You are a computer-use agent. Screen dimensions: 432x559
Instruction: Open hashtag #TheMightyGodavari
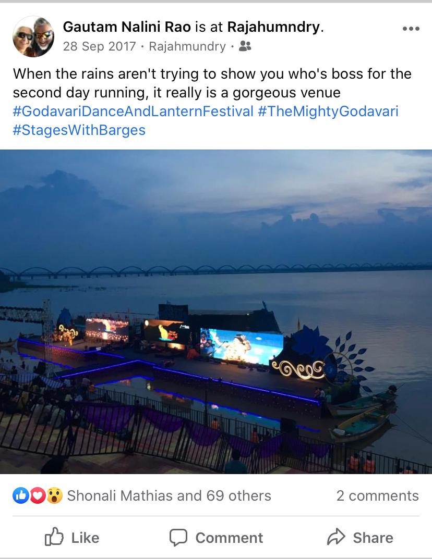coord(328,111)
